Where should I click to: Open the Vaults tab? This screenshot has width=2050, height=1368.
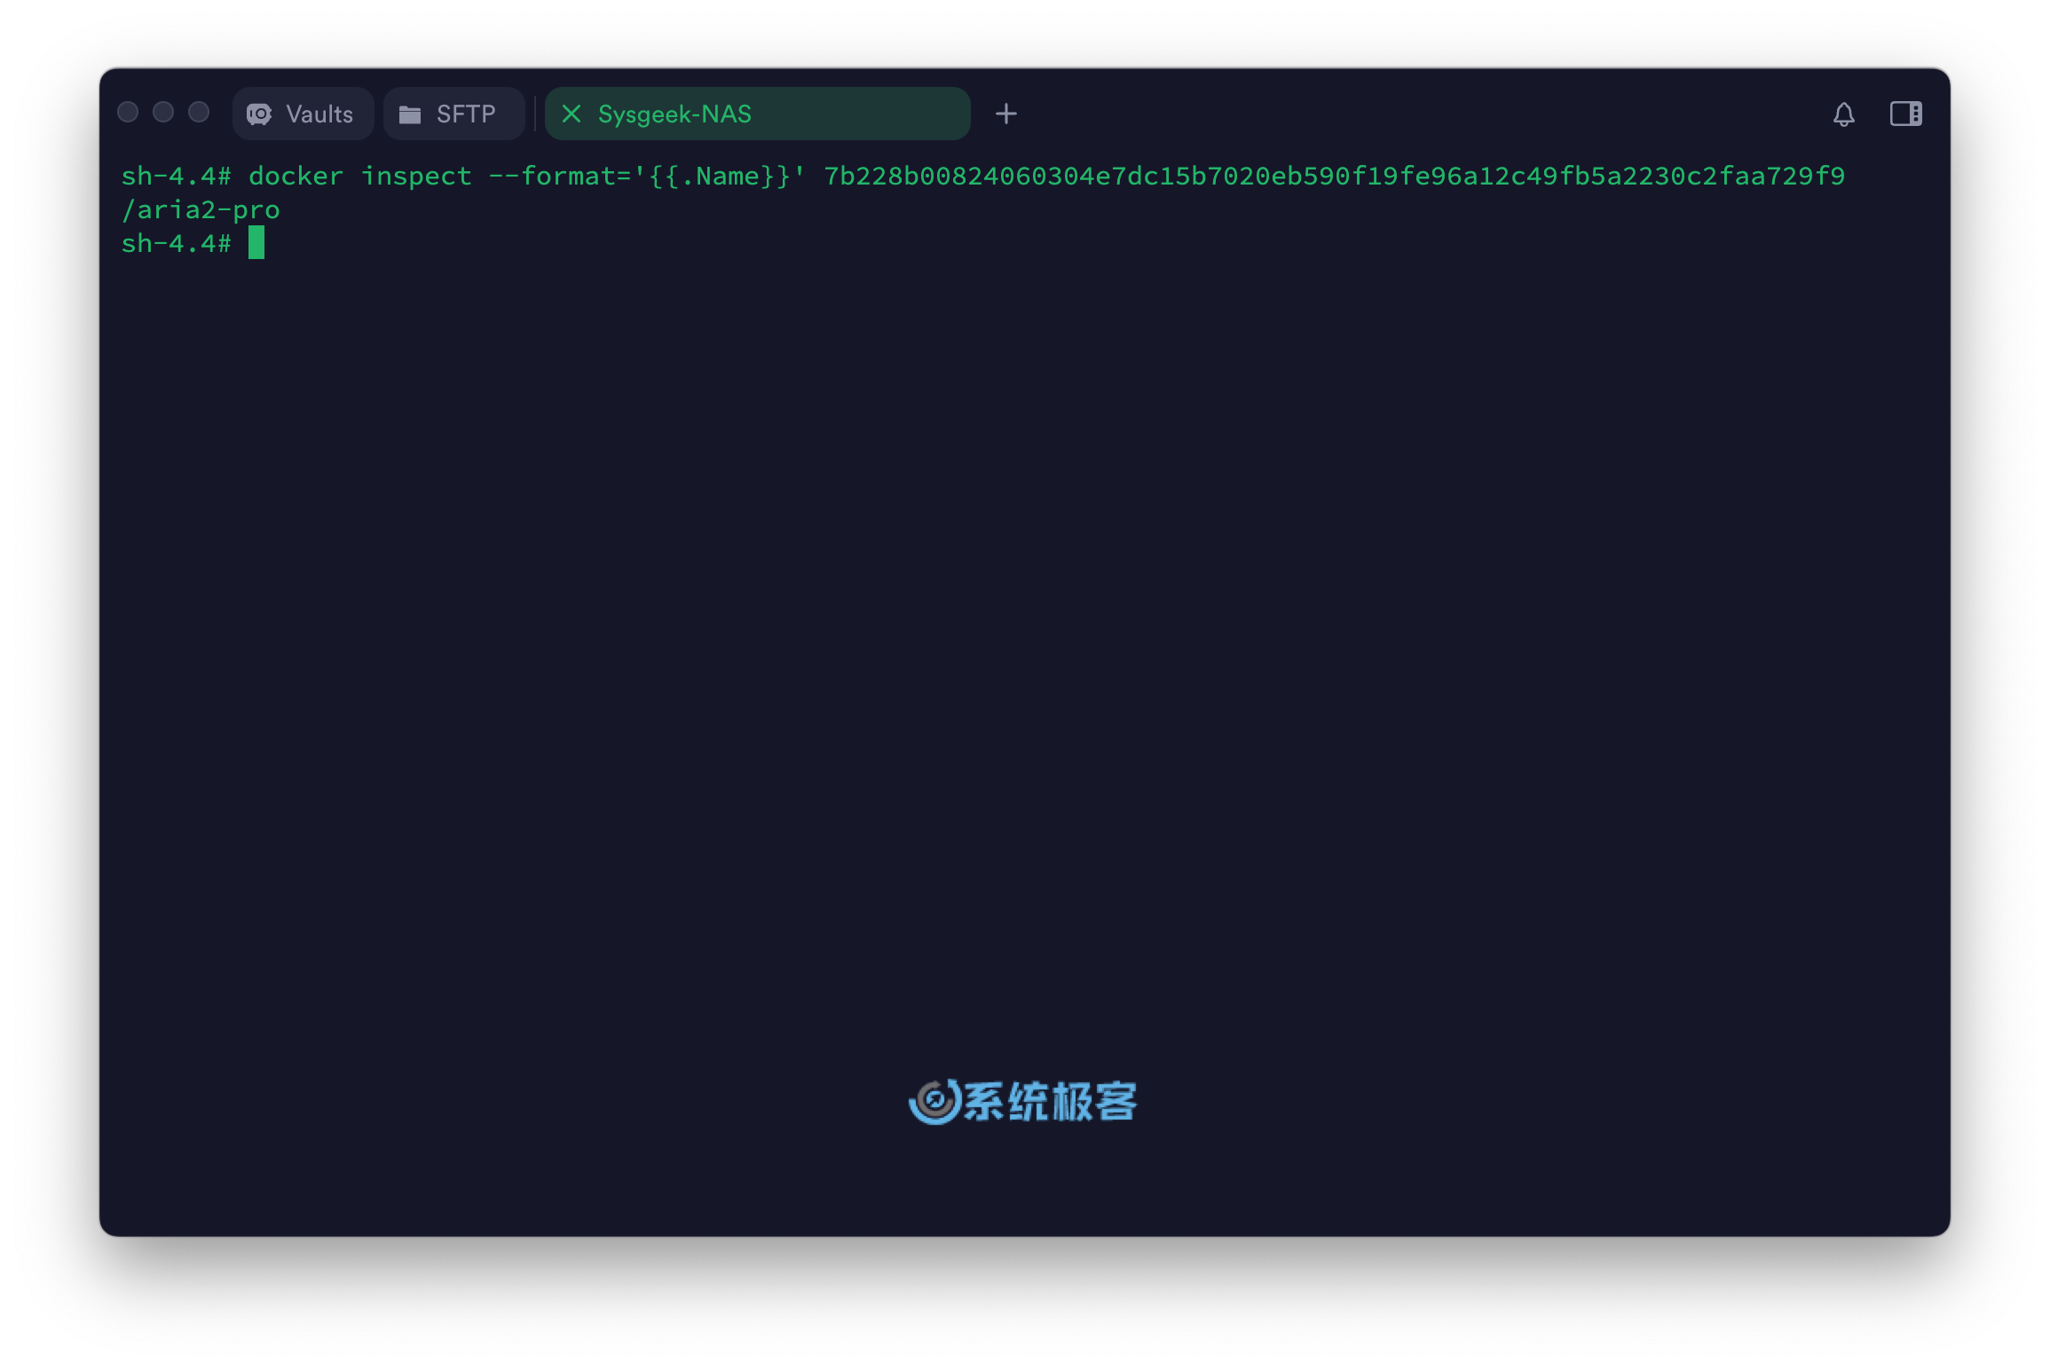point(303,114)
